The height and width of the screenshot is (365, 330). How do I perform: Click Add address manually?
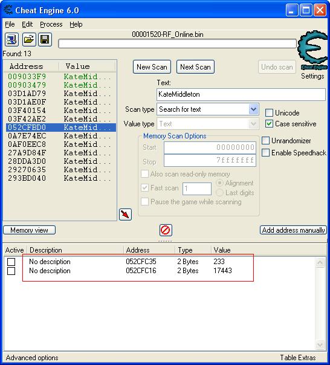tap(293, 230)
